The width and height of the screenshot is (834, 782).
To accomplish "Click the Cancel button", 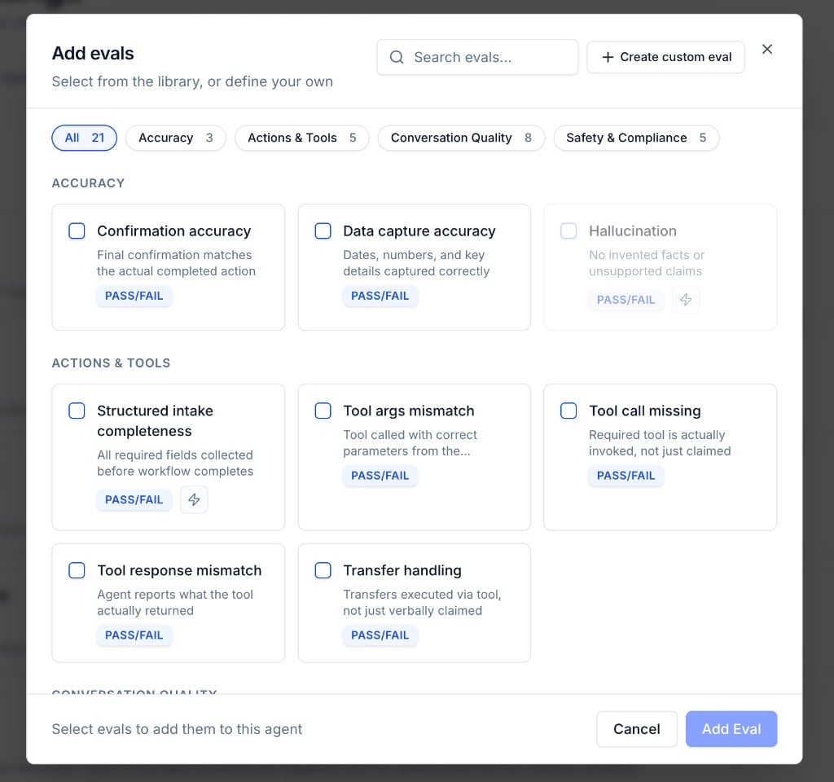I will coord(637,729).
